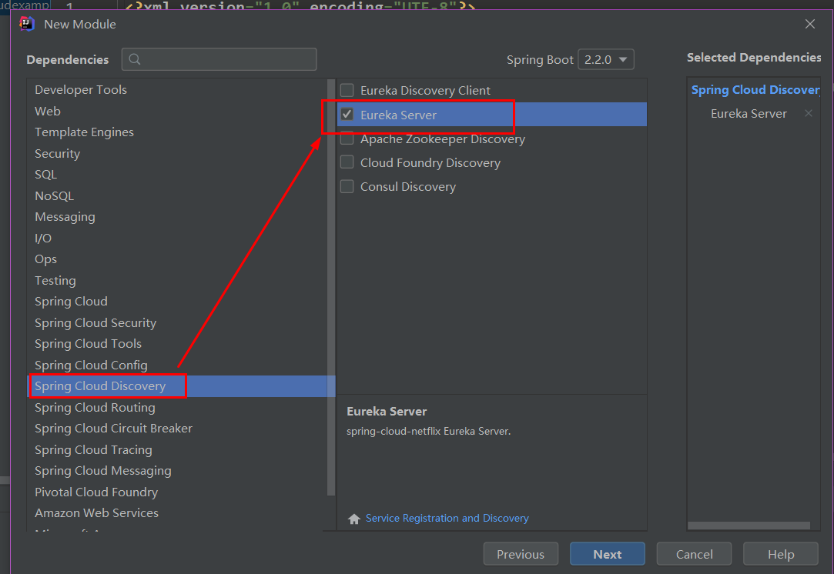Open Service Registration and Discovery link
The image size is (834, 574).
(447, 518)
